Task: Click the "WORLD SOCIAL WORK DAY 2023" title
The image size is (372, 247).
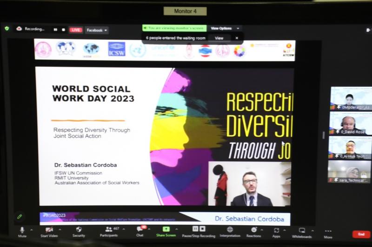Action: tap(93, 94)
